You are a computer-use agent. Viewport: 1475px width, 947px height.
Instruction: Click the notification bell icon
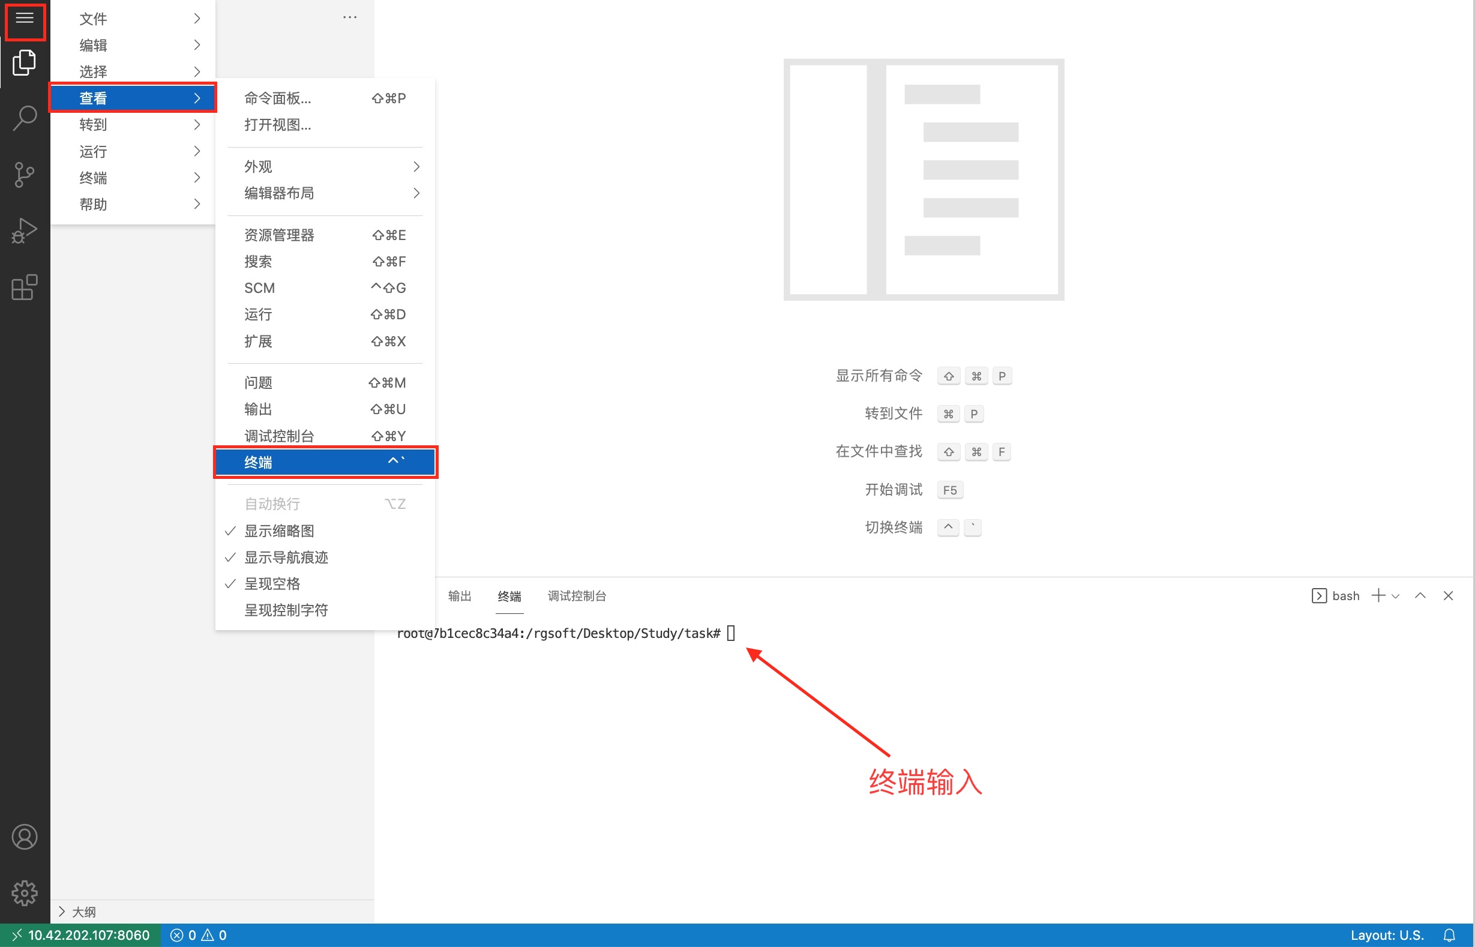(x=1449, y=935)
